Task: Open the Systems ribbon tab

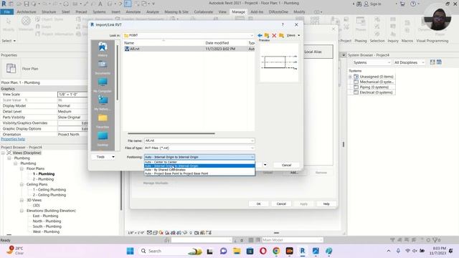Action: pyautogui.click(x=99, y=12)
